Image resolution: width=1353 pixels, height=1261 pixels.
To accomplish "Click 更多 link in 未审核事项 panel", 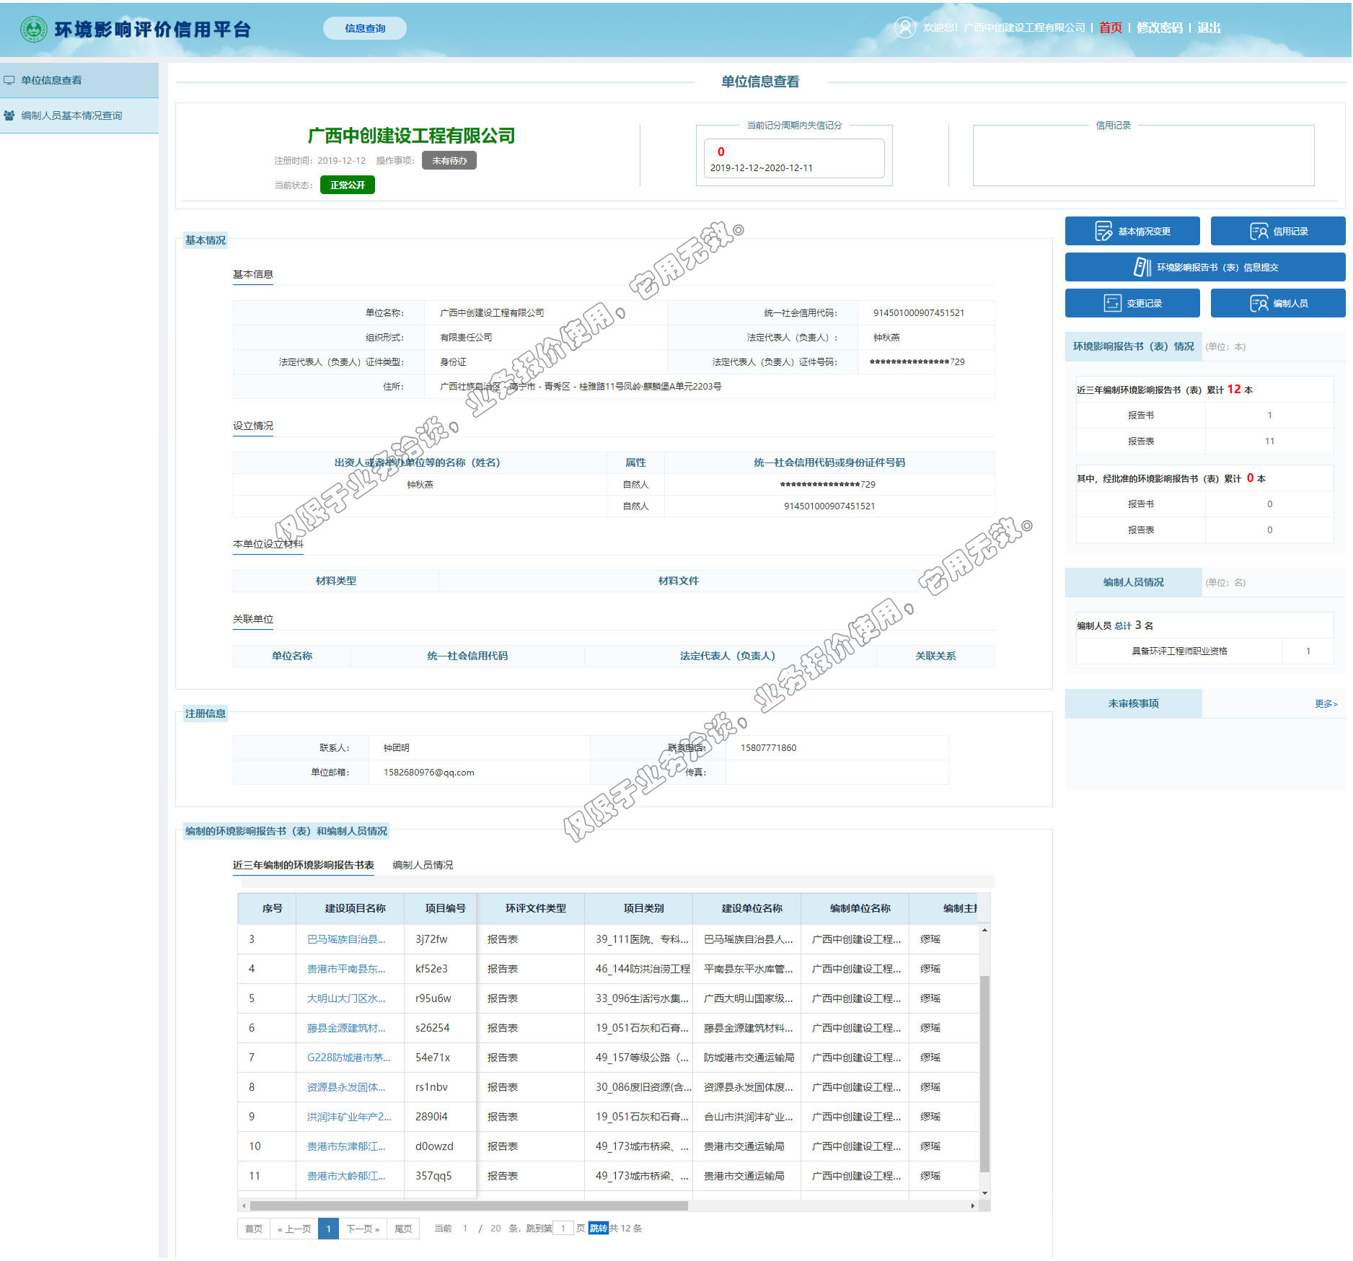I will click(1326, 703).
